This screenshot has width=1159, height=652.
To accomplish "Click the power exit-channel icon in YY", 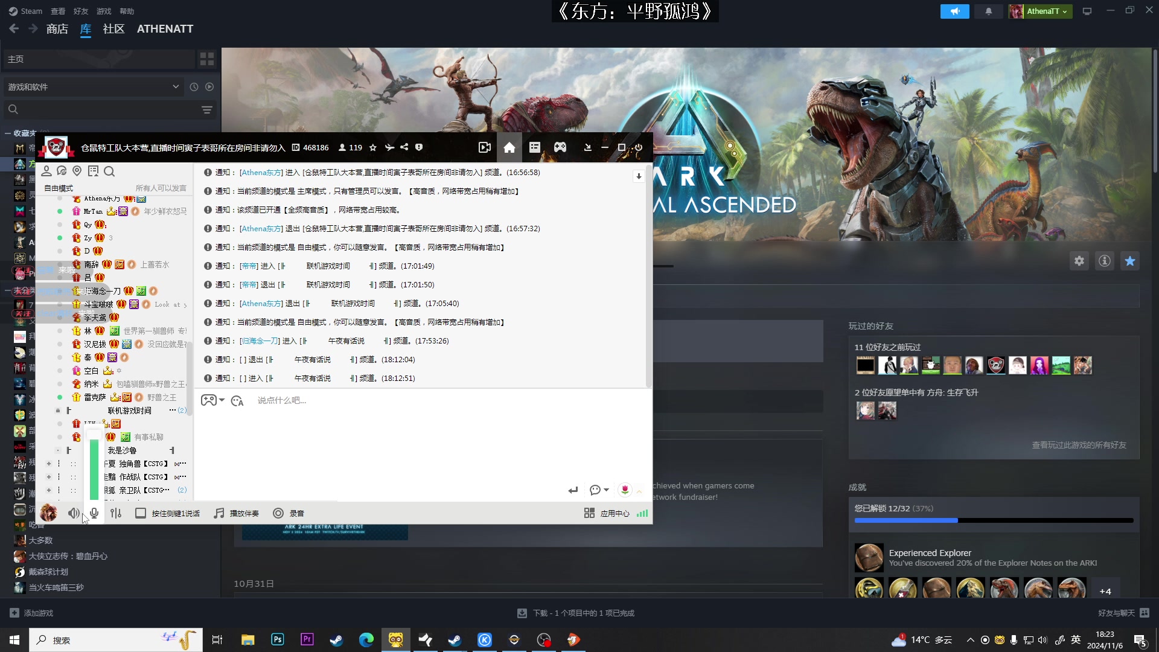I will point(638,147).
